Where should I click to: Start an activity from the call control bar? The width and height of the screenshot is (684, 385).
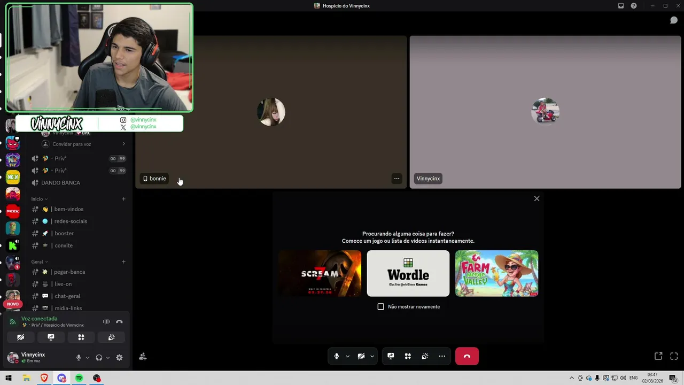(408, 356)
